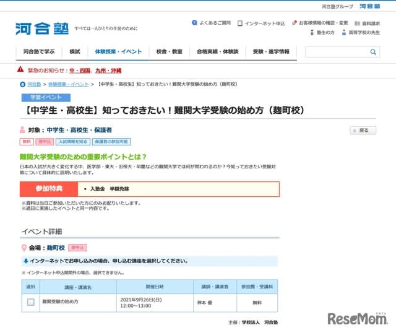This screenshot has height=333, width=396.
Task: Tick the 難関受験の始め方 course checkbox
Action: click(31, 302)
